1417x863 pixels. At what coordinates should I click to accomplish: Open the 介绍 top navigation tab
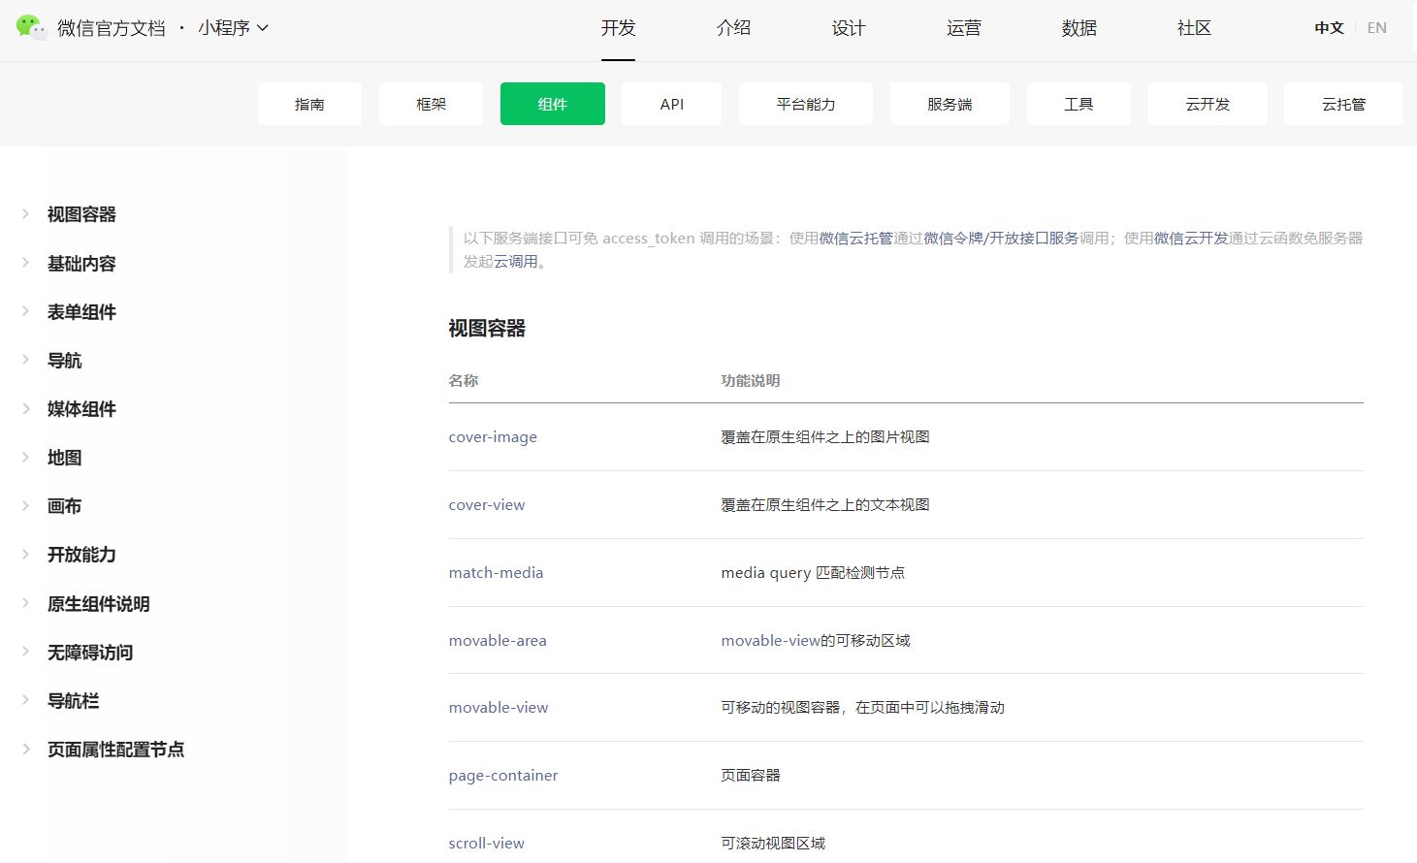[733, 28]
